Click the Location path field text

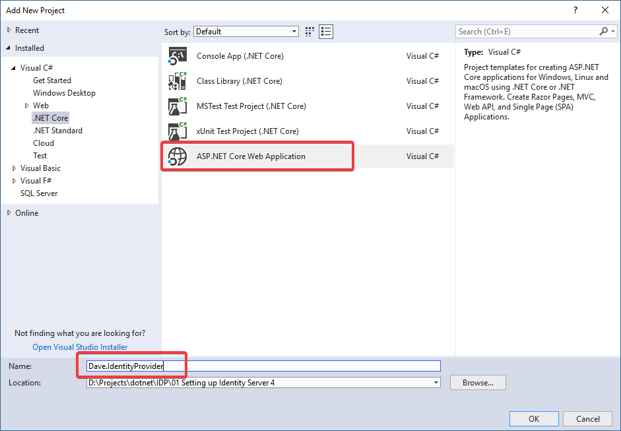click(181, 383)
